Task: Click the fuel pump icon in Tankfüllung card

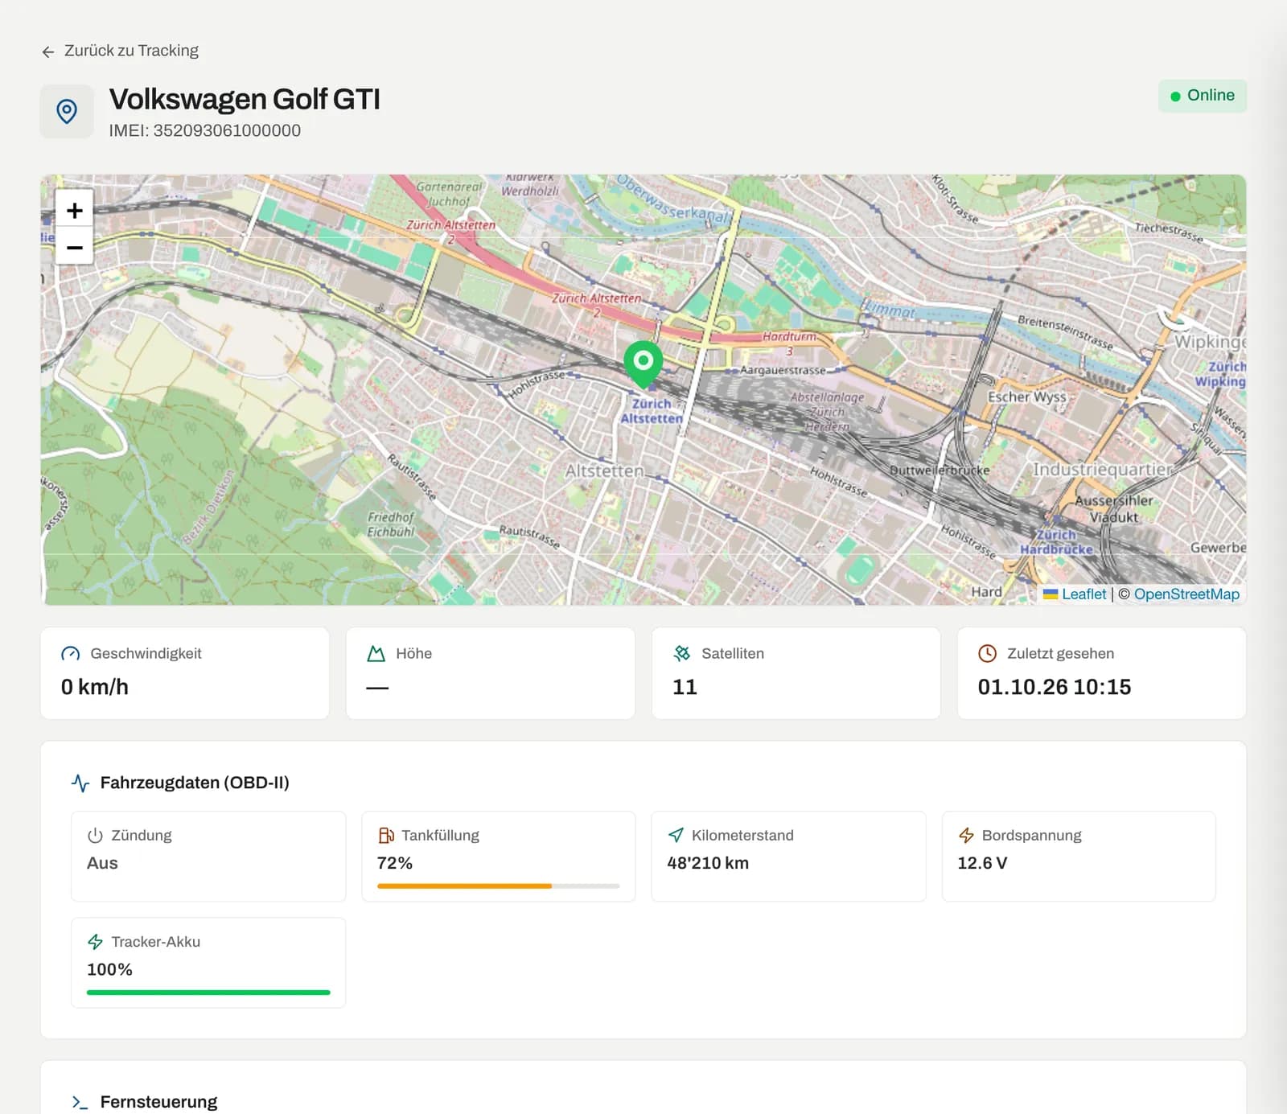Action: point(386,836)
